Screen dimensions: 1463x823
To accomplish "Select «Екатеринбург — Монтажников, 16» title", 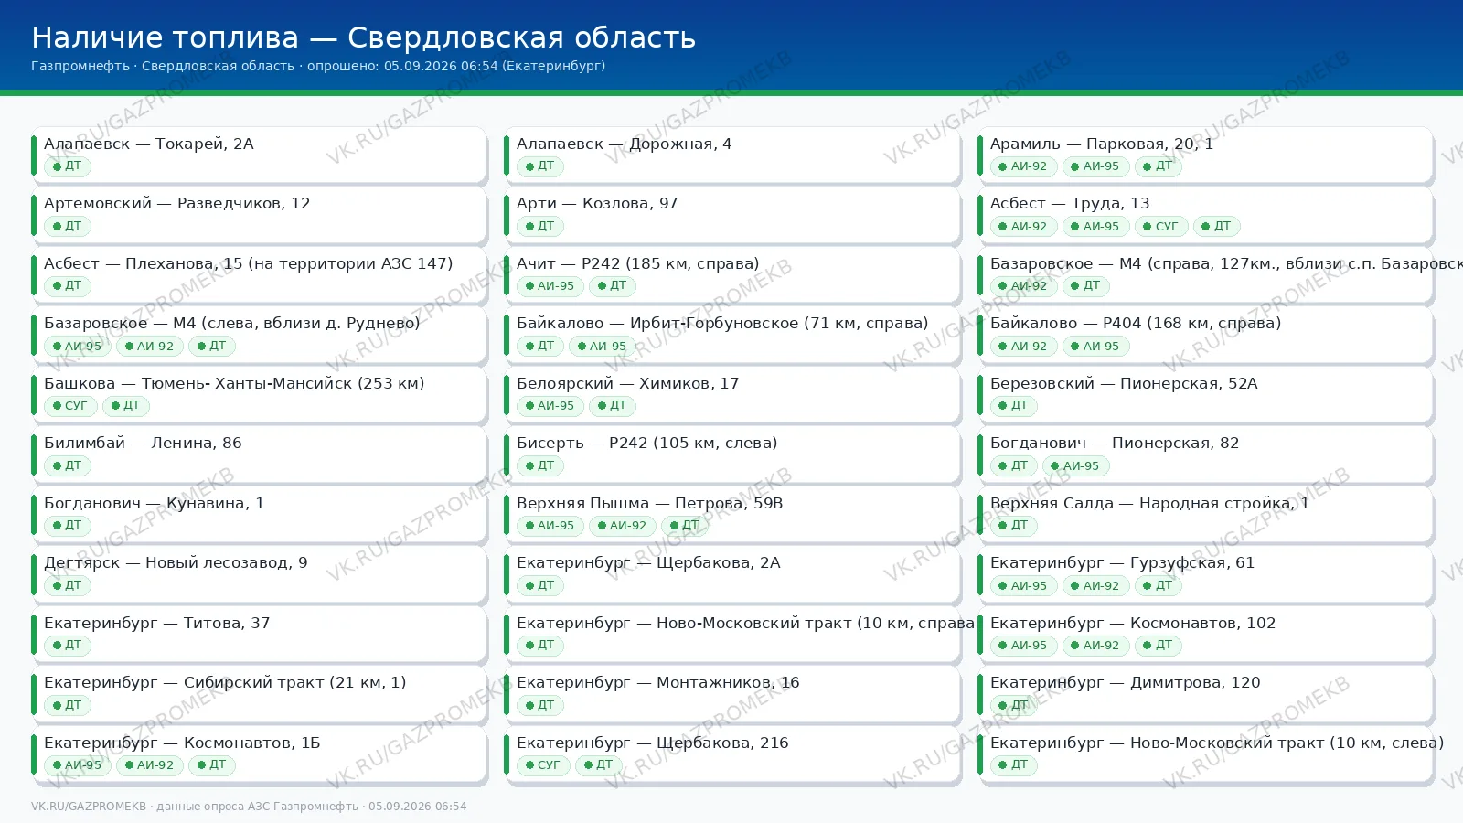I will (x=658, y=682).
